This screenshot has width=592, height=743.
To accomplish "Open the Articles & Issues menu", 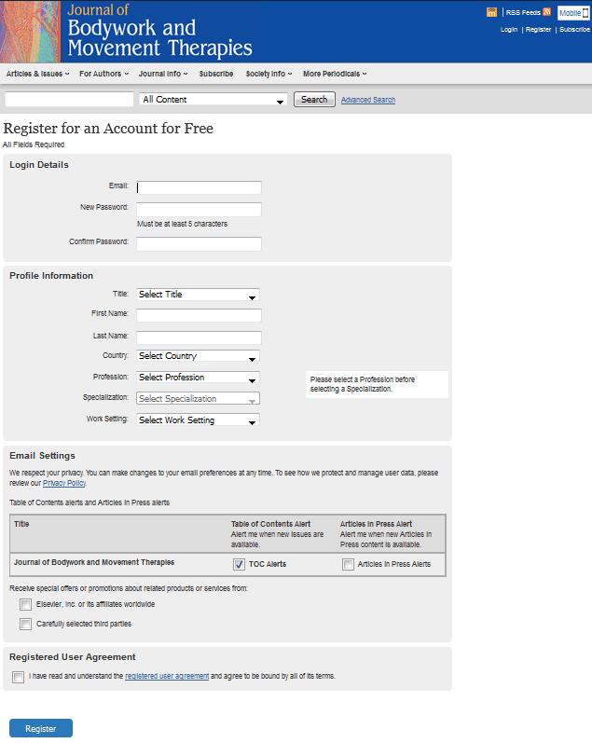I will pyautogui.click(x=38, y=74).
